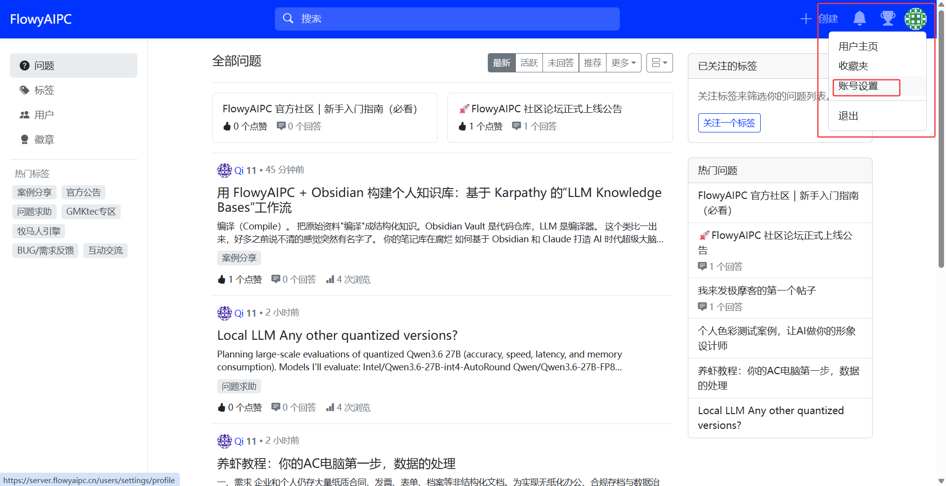Select the 最新 sort tab
The height and width of the screenshot is (486, 946).
[x=502, y=63]
